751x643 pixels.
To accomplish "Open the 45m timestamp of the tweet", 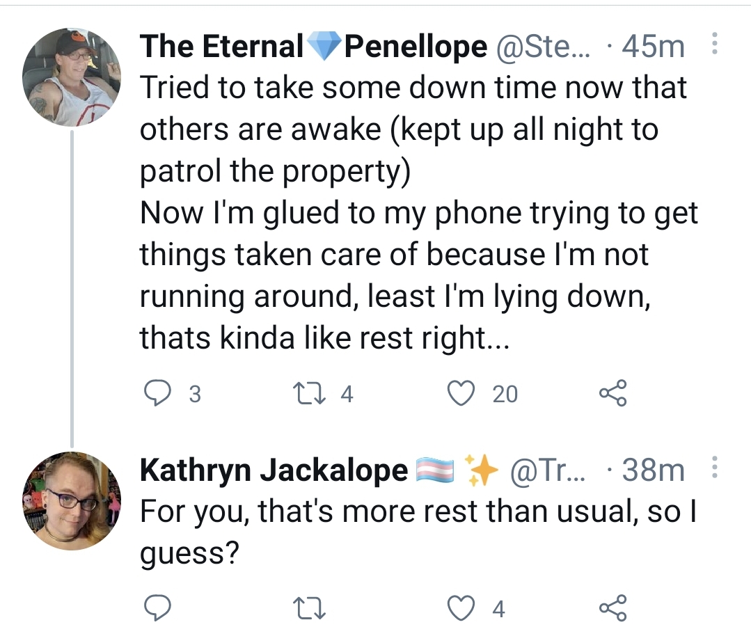I will click(654, 47).
